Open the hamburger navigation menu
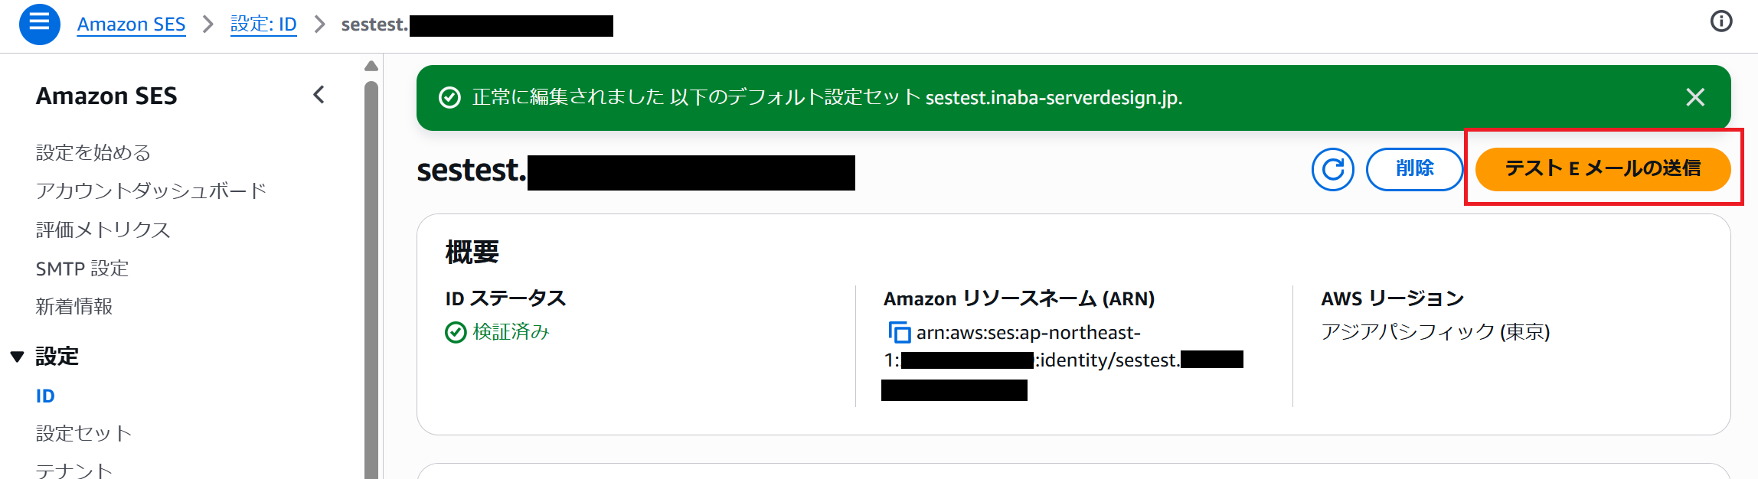Screen dimensions: 1758x479 pos(40,24)
